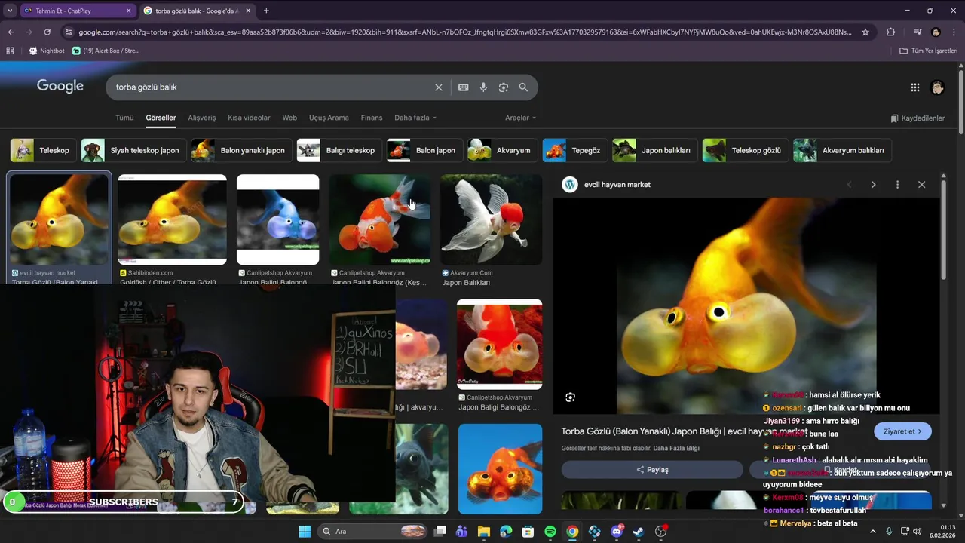Select the 'Uçuş Arama' tab

tap(329, 118)
